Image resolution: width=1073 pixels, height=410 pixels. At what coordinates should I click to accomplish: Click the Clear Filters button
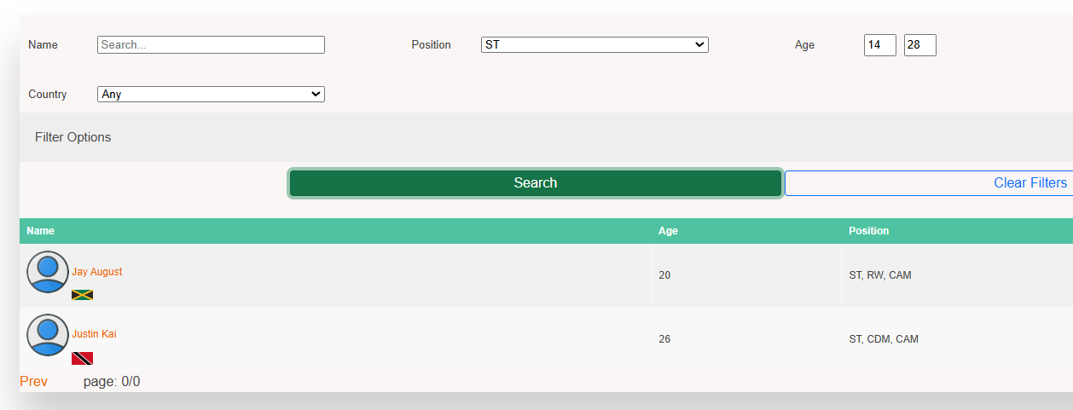[x=930, y=183]
